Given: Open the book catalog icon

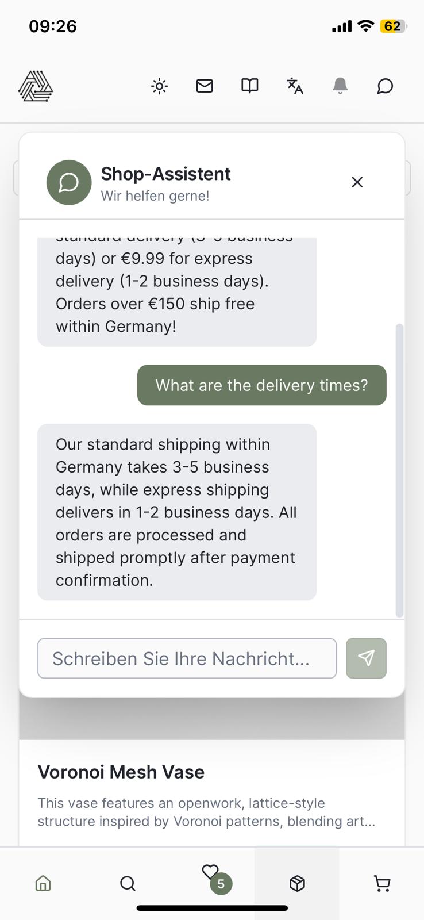Looking at the screenshot, I should tap(249, 86).
